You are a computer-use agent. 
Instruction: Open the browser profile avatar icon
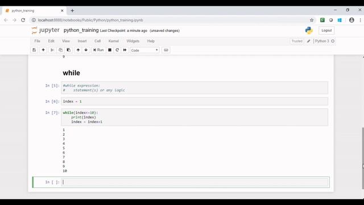click(x=351, y=20)
